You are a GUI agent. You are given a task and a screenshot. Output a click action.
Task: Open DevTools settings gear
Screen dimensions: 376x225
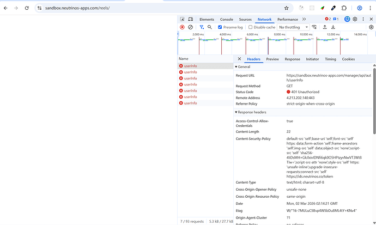(x=355, y=19)
